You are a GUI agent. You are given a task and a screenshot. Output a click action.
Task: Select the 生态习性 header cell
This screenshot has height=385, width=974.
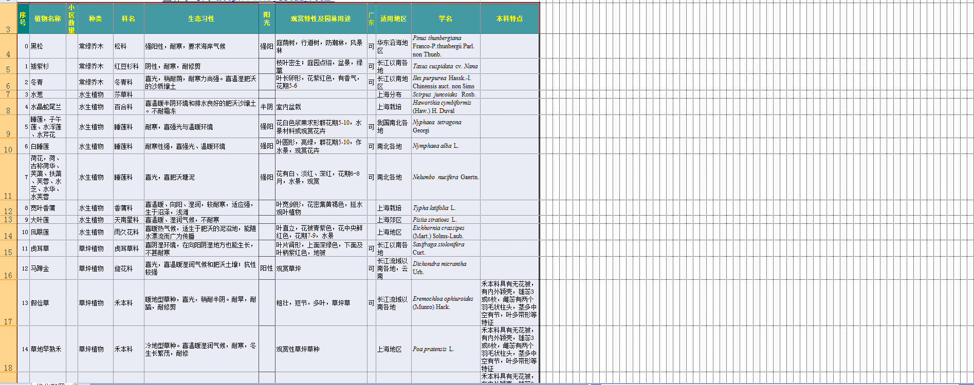[x=201, y=18]
